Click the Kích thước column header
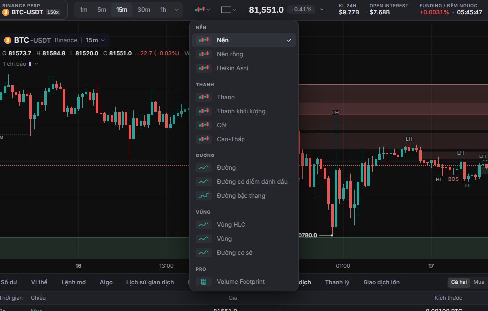This screenshot has height=311, width=488. (448, 298)
